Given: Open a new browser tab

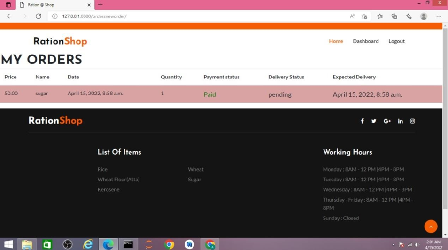Looking at the screenshot, I should coord(100,5).
